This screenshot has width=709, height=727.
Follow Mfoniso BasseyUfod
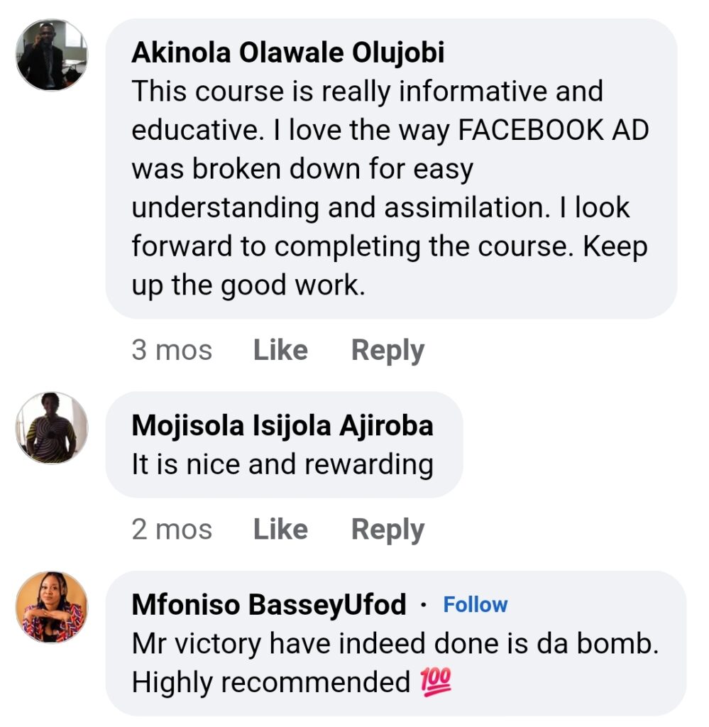tap(475, 605)
